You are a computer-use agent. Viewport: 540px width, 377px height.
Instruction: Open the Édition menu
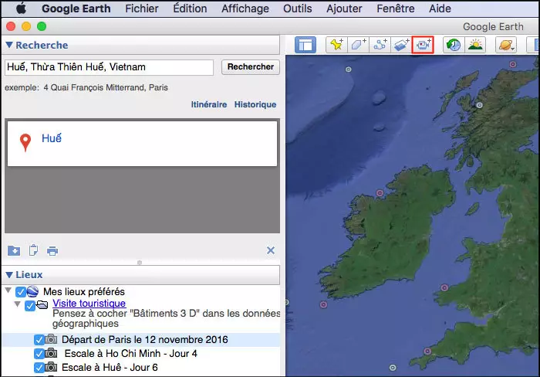[190, 8]
